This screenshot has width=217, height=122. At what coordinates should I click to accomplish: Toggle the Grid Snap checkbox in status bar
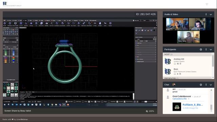click(x=75, y=102)
